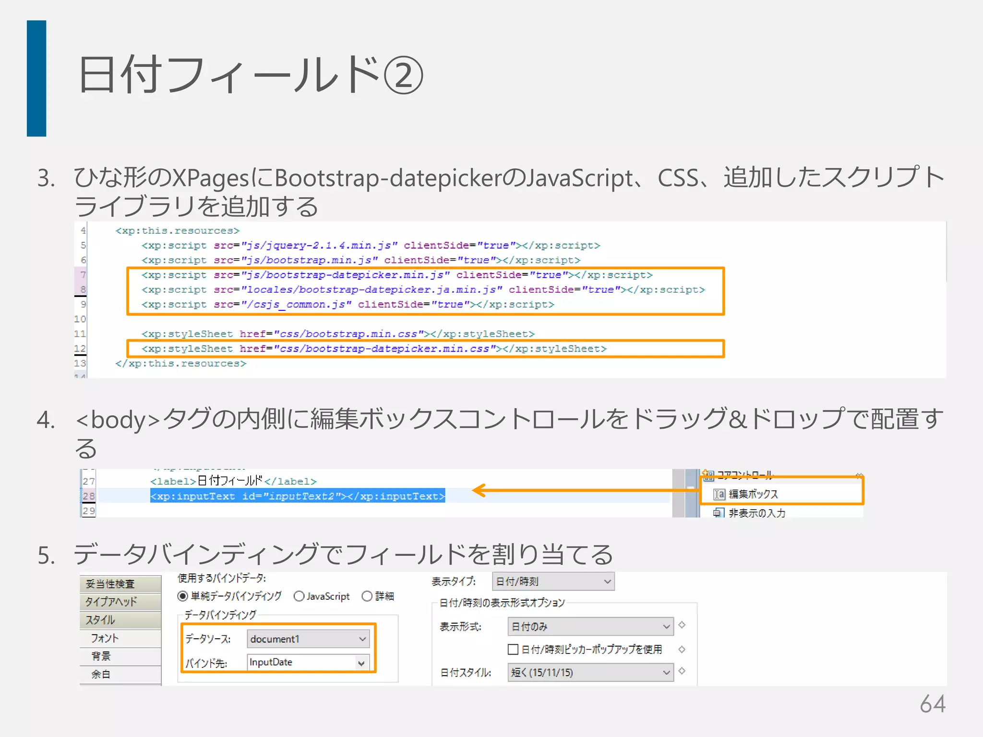Click the jquery-2.1.4.min.js script line

click(x=371, y=246)
